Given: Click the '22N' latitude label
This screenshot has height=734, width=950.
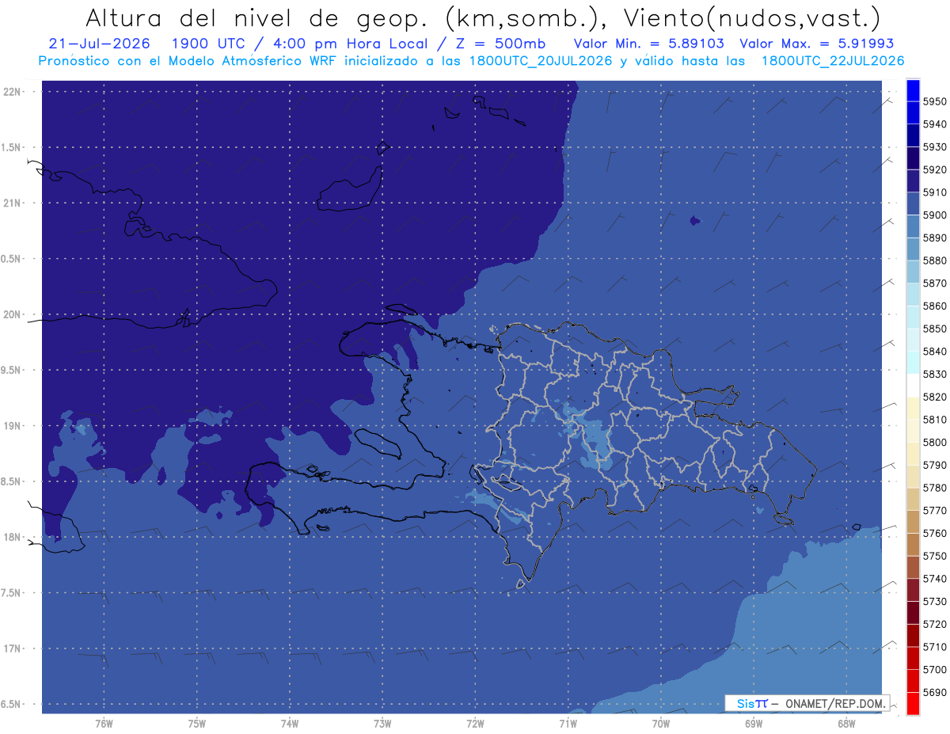Looking at the screenshot, I should pyautogui.click(x=13, y=92).
